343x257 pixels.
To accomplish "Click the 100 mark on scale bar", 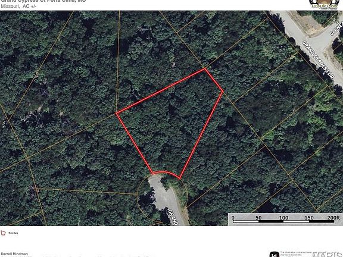I will pos(283,218).
